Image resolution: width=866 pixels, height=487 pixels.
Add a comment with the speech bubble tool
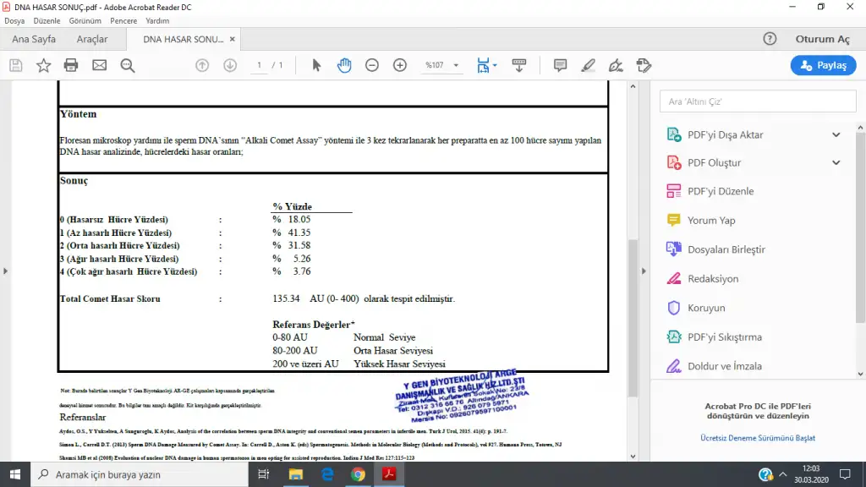(560, 65)
